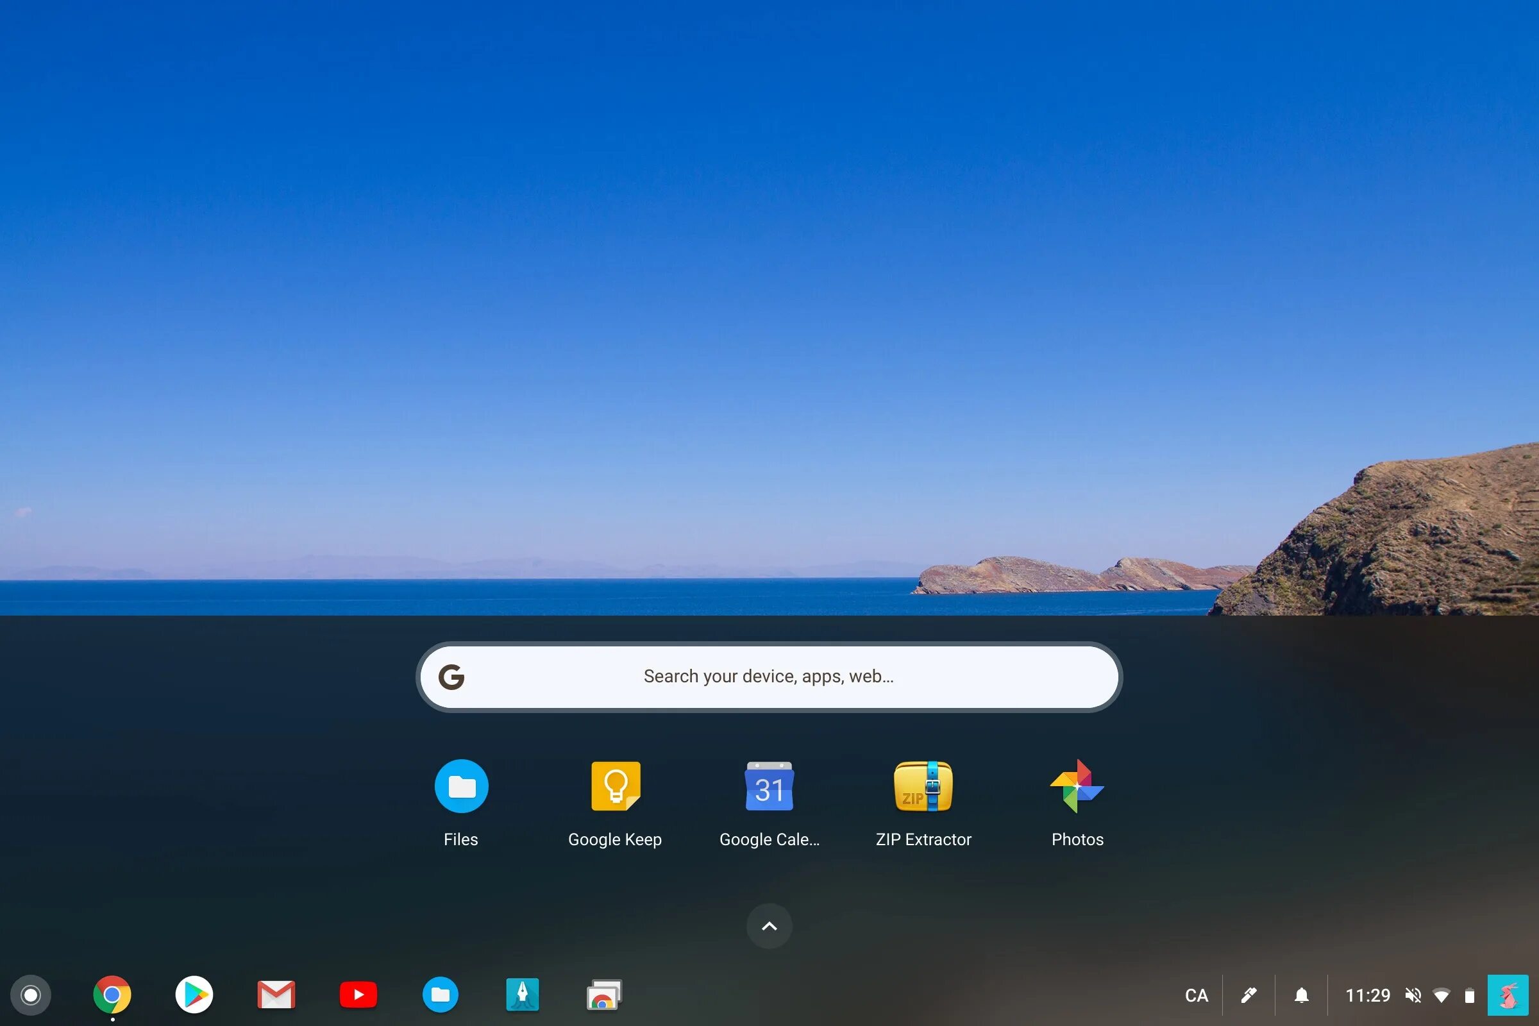The width and height of the screenshot is (1539, 1026).
Task: Open the CA keyboard input menu
Action: click(x=1196, y=995)
